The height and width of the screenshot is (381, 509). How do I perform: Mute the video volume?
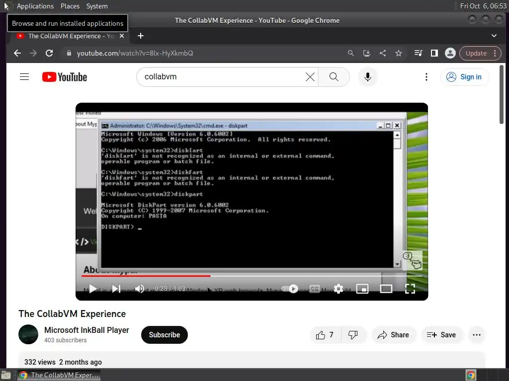(x=140, y=289)
